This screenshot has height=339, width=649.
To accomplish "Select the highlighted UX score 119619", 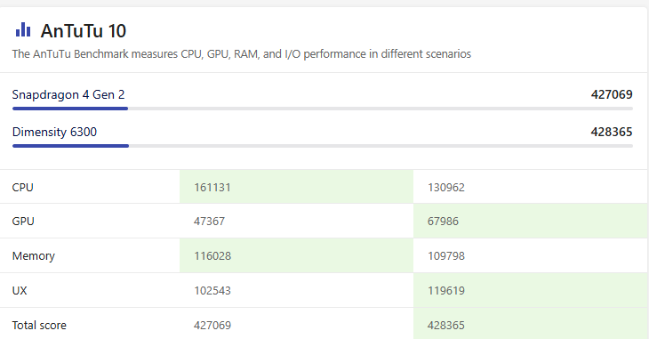I will tap(531, 291).
